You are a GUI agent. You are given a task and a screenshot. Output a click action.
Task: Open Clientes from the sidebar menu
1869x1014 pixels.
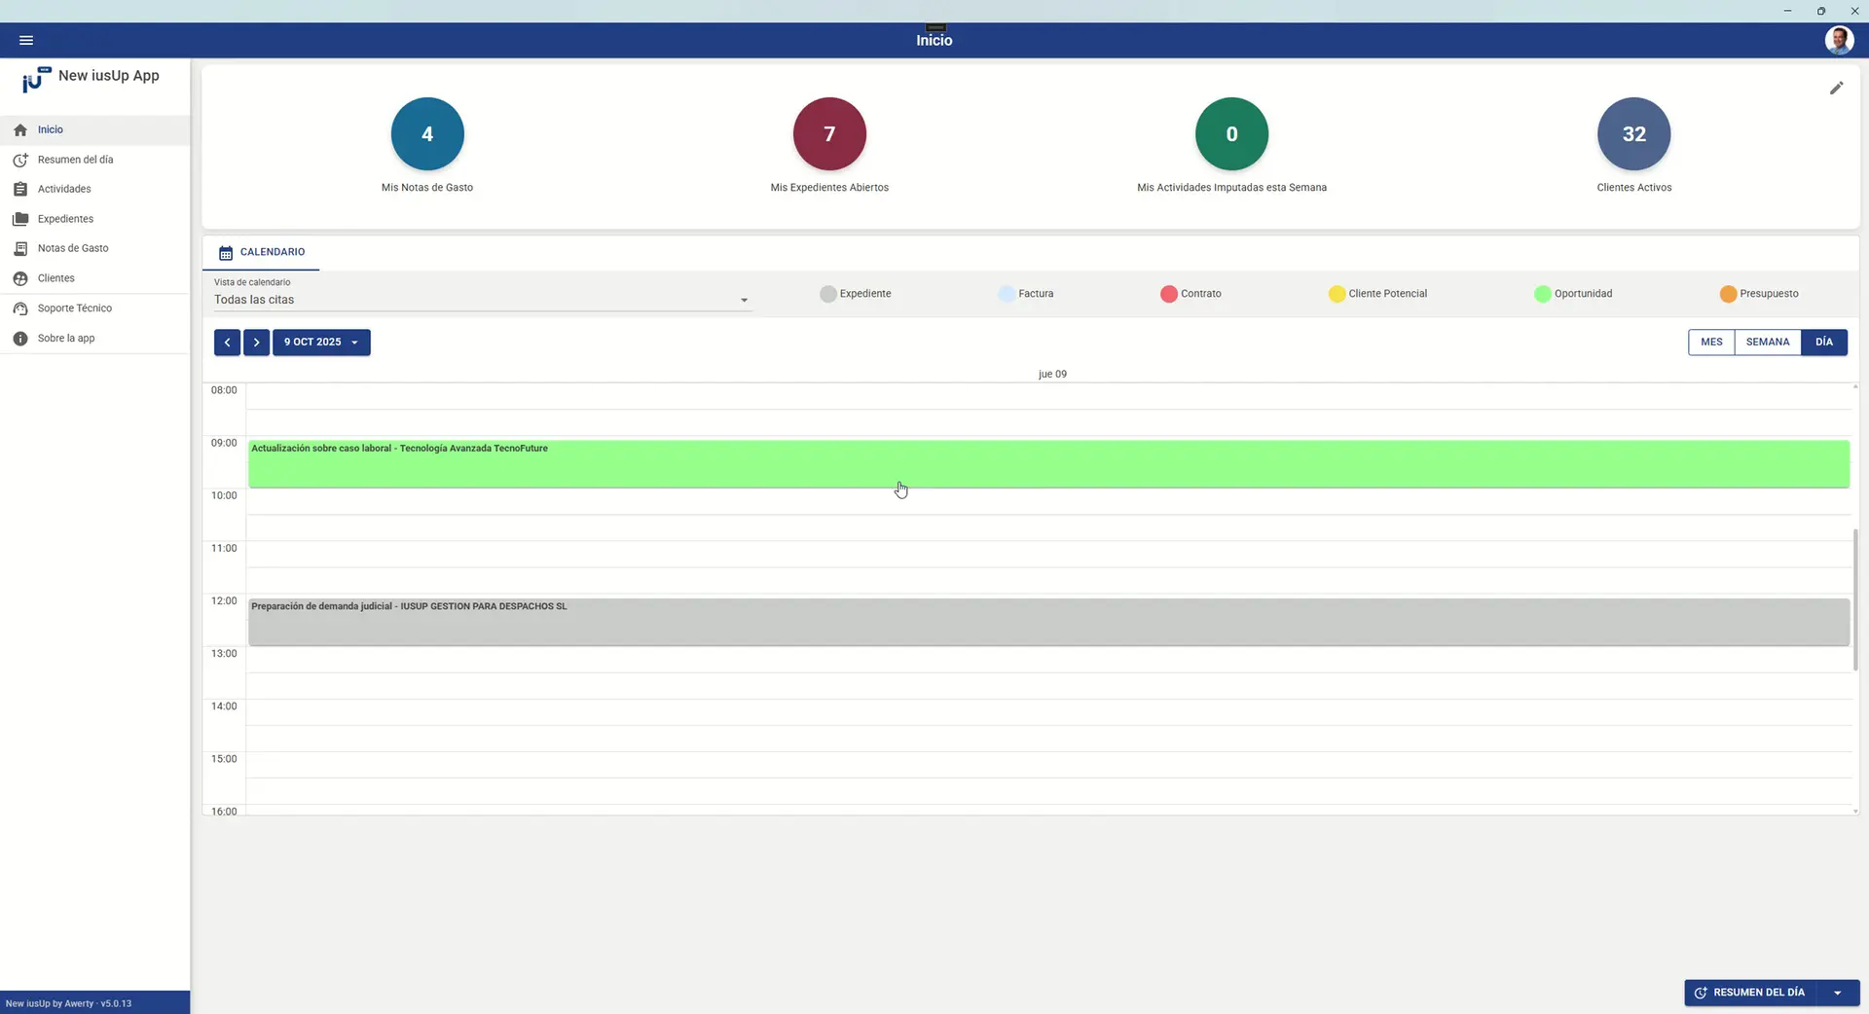pos(55,278)
